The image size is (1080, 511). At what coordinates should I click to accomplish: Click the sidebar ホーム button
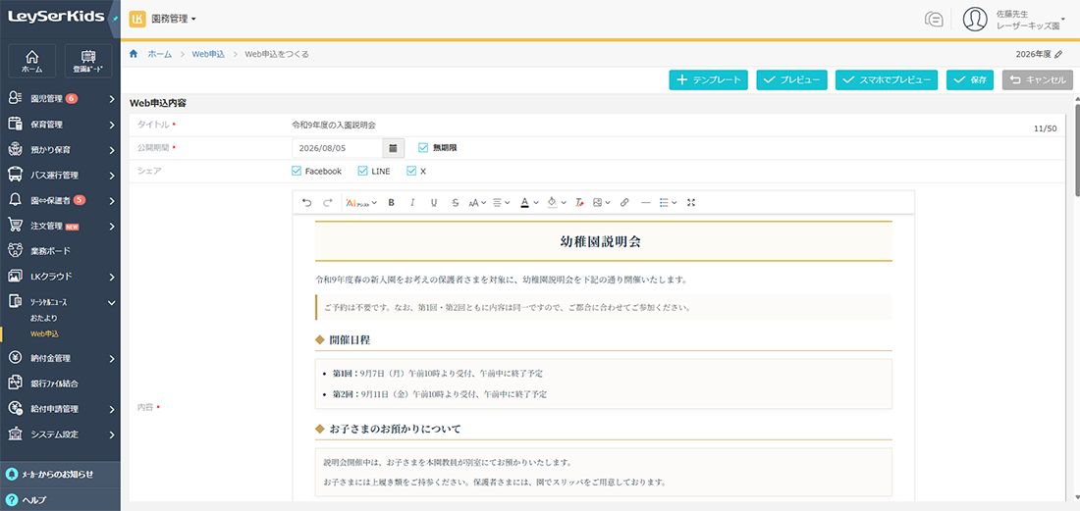point(31,61)
